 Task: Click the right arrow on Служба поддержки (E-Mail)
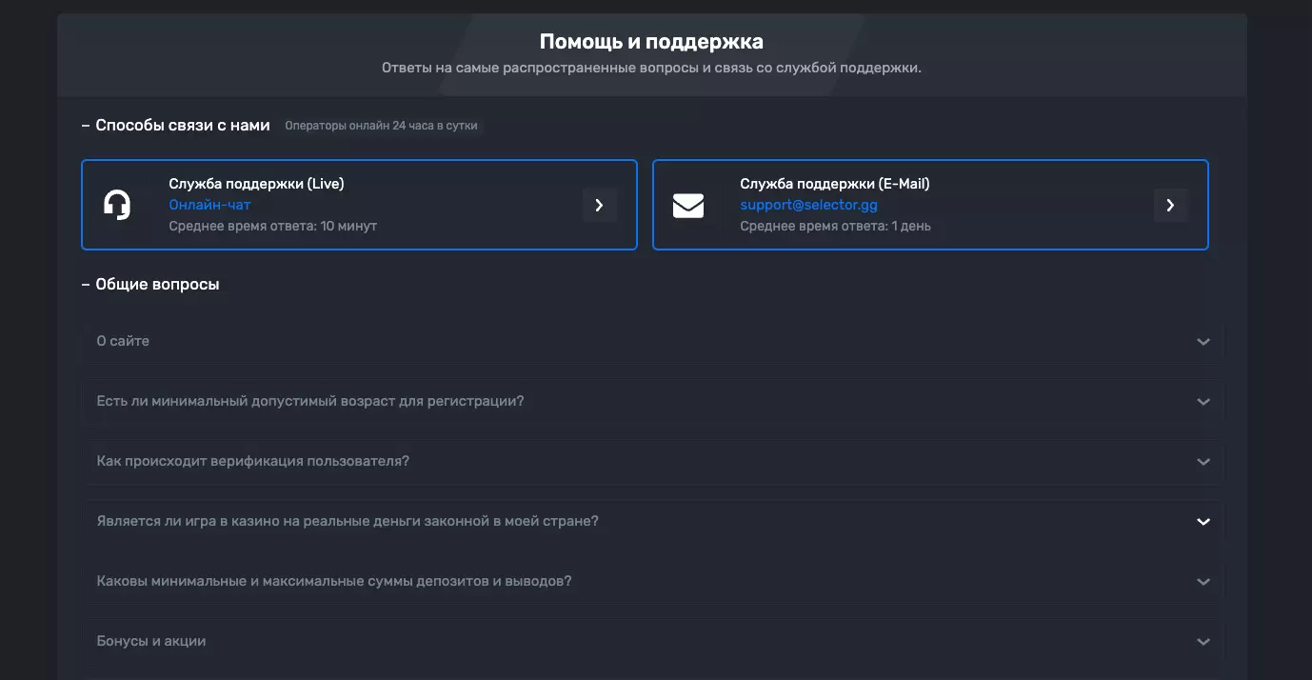point(1170,205)
